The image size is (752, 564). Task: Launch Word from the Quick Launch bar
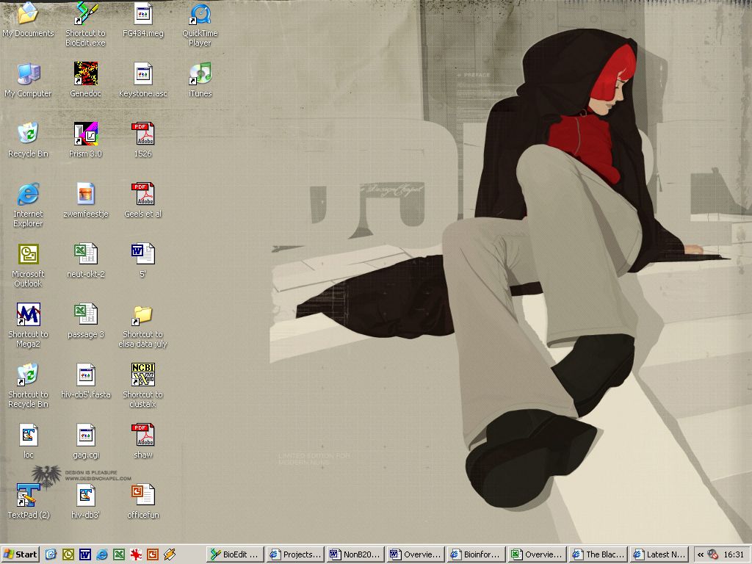click(x=85, y=554)
